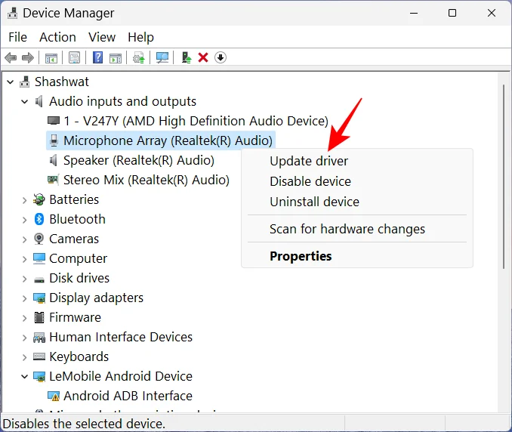512x432 pixels.
Task: Choose Scan for hardware changes menu entry
Action: coord(357,229)
